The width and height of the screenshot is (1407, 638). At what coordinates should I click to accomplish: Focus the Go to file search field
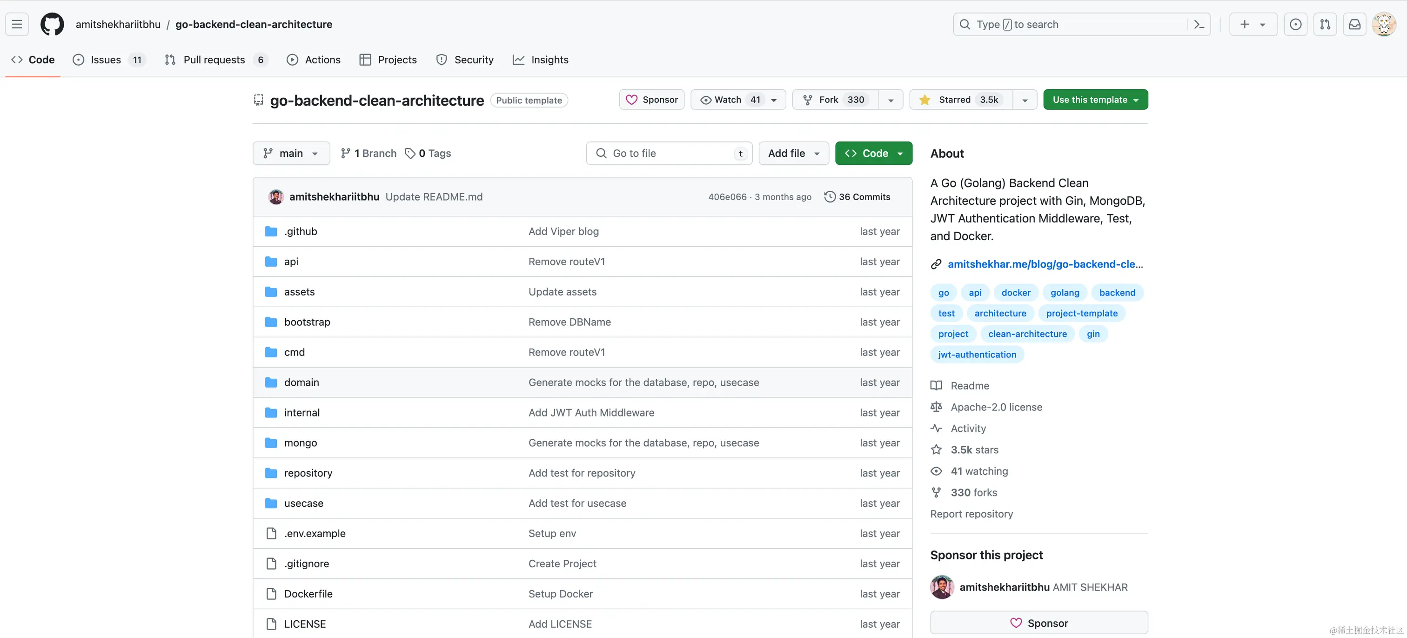coord(669,154)
